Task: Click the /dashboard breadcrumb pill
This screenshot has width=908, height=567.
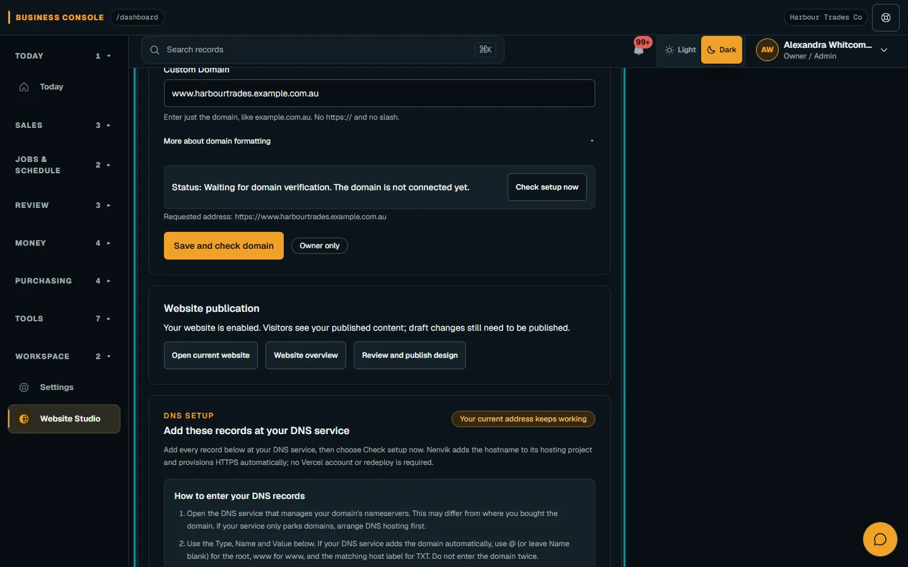Action: click(137, 18)
